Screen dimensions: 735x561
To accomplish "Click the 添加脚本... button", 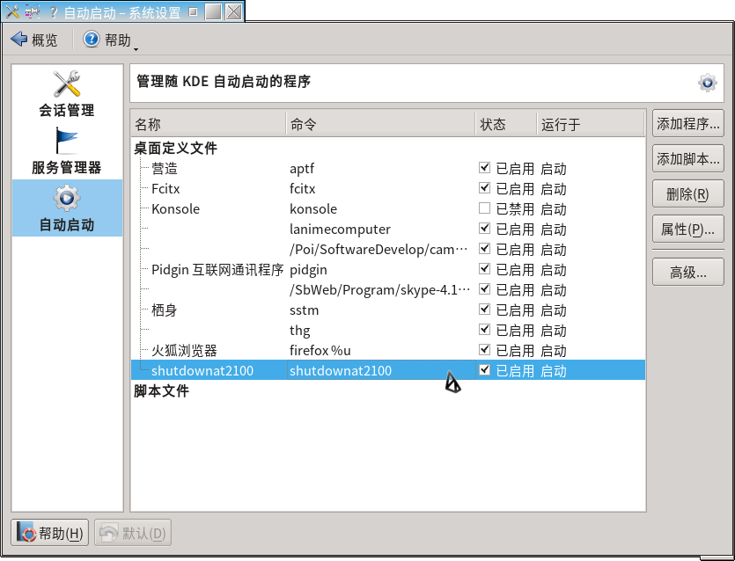I will point(687,159).
